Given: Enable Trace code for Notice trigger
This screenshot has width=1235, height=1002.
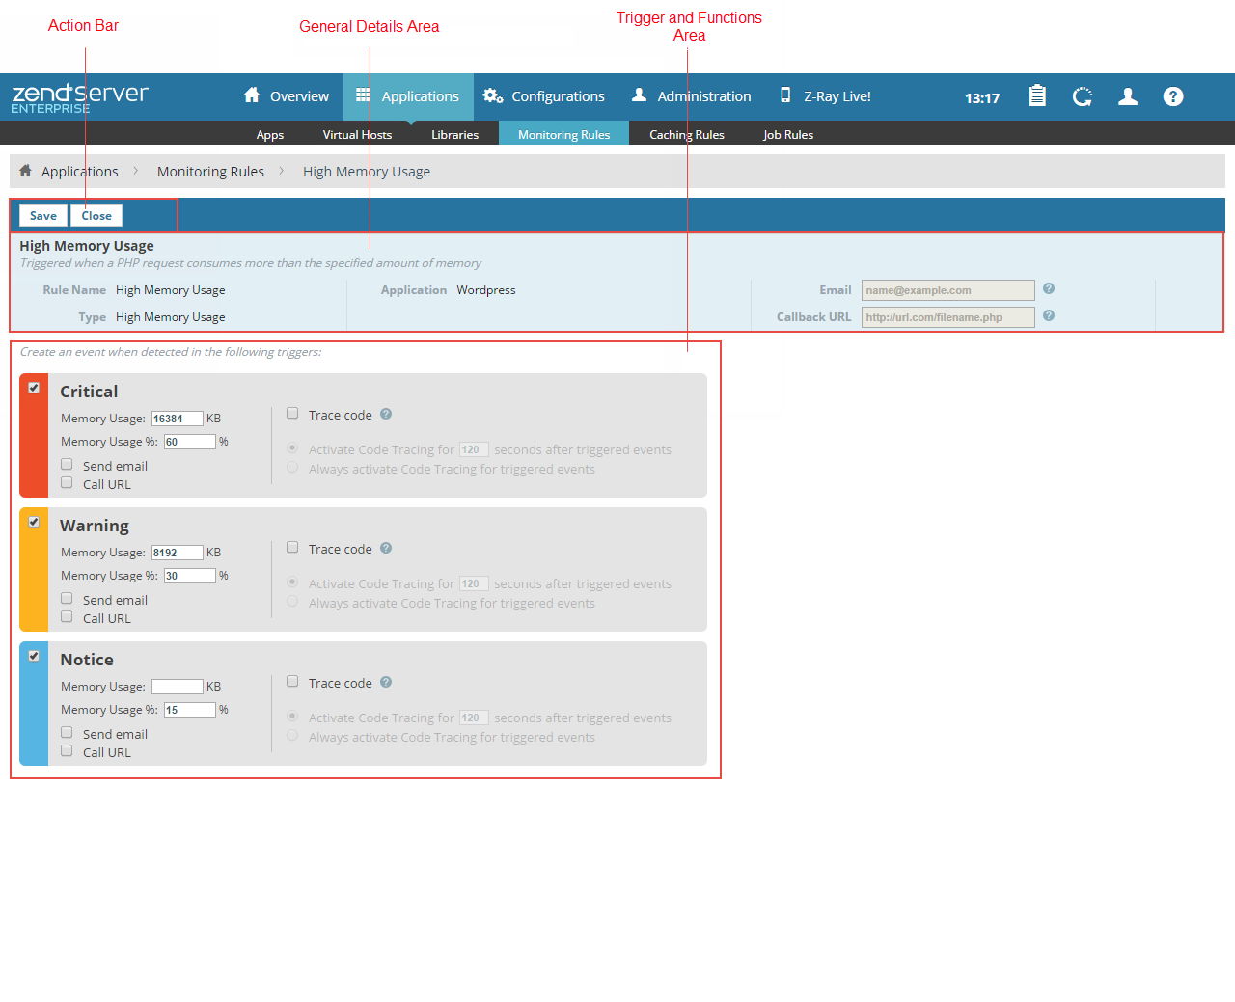Looking at the screenshot, I should [x=292, y=681].
